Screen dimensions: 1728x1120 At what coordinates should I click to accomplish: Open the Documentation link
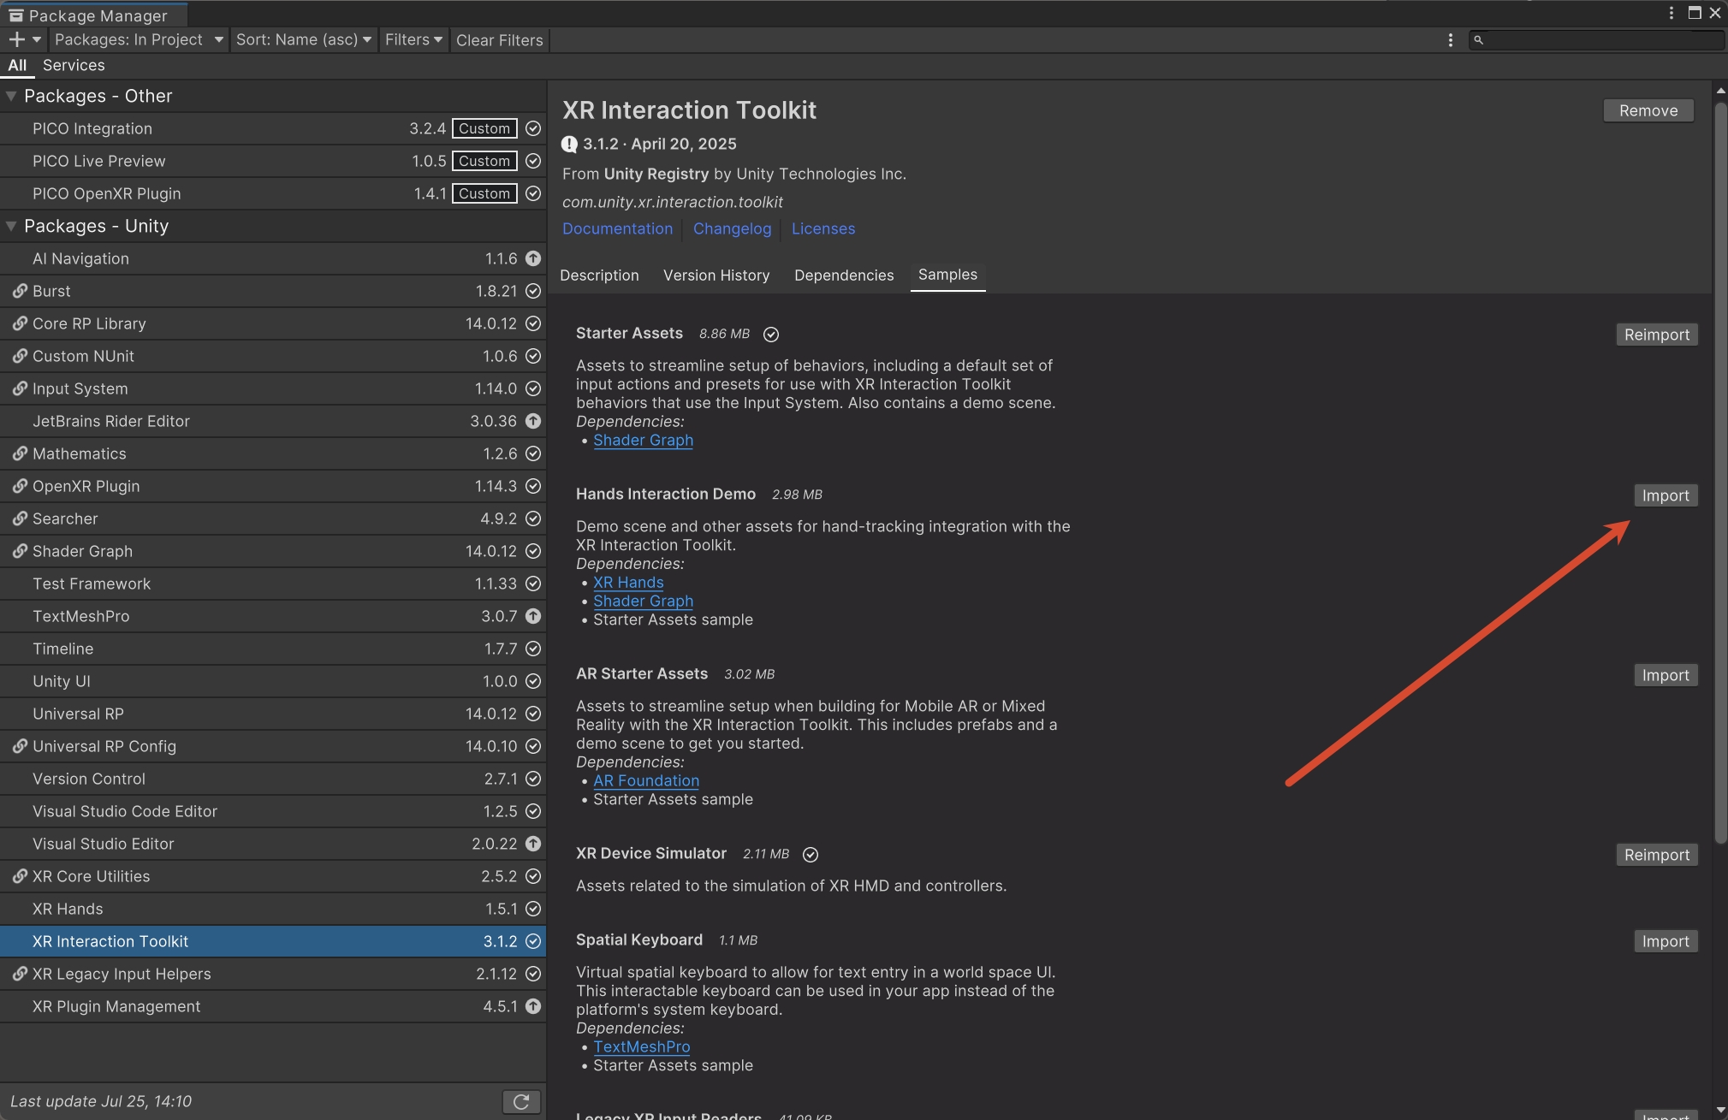(617, 228)
